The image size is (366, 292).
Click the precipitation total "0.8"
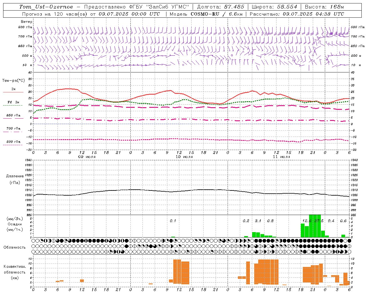click(x=270, y=221)
